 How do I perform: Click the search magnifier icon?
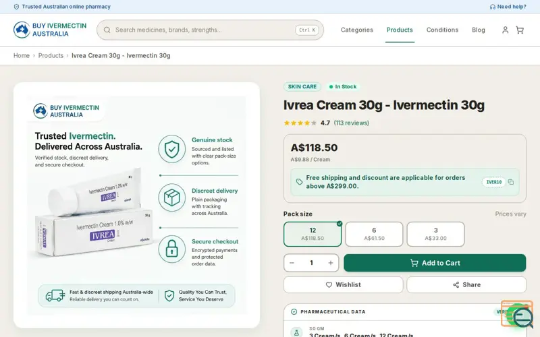(107, 30)
